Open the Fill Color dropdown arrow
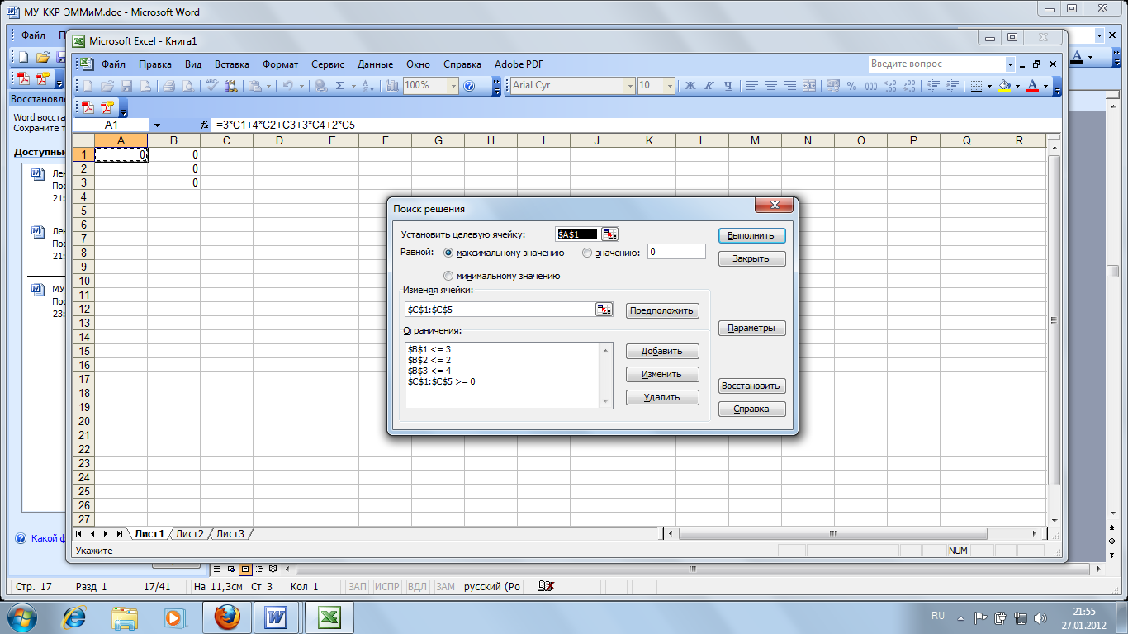Viewport: 1128px width, 634px height. point(1018,85)
